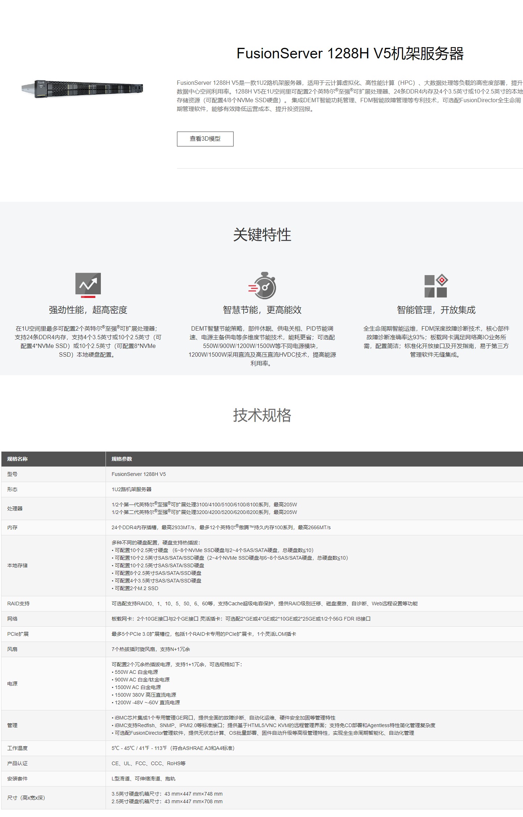Click the 安装套件 row label
Screen dimensions: 523x817
[x=17, y=779]
